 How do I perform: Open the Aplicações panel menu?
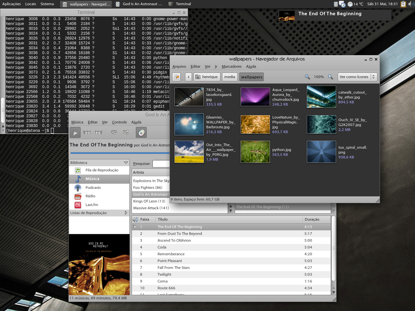11,4
